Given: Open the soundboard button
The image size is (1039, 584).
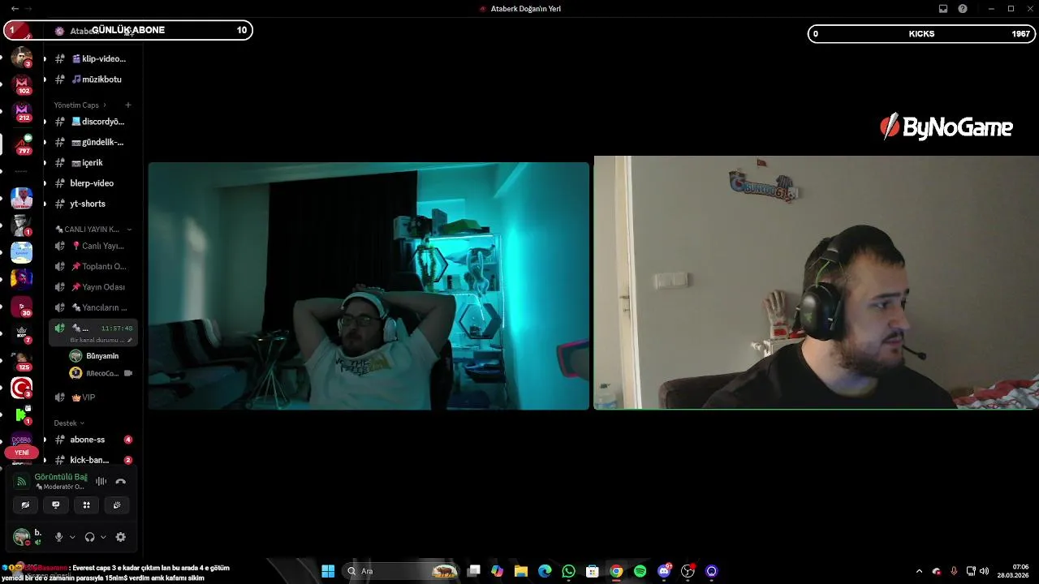Looking at the screenshot, I should point(117,505).
